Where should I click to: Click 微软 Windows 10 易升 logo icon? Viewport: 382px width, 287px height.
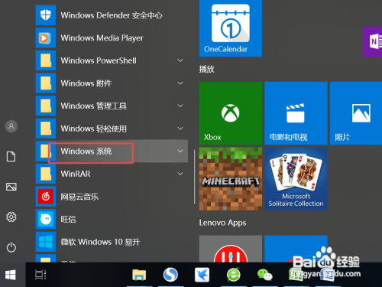pos(46,242)
